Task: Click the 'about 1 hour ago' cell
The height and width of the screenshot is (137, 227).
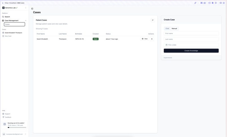Action: pyautogui.click(x=112, y=39)
